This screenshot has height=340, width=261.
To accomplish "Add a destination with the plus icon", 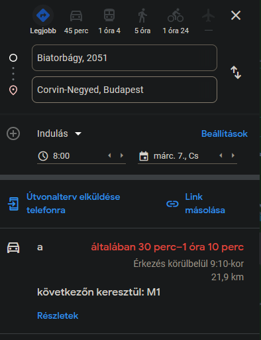I will pos(13,133).
